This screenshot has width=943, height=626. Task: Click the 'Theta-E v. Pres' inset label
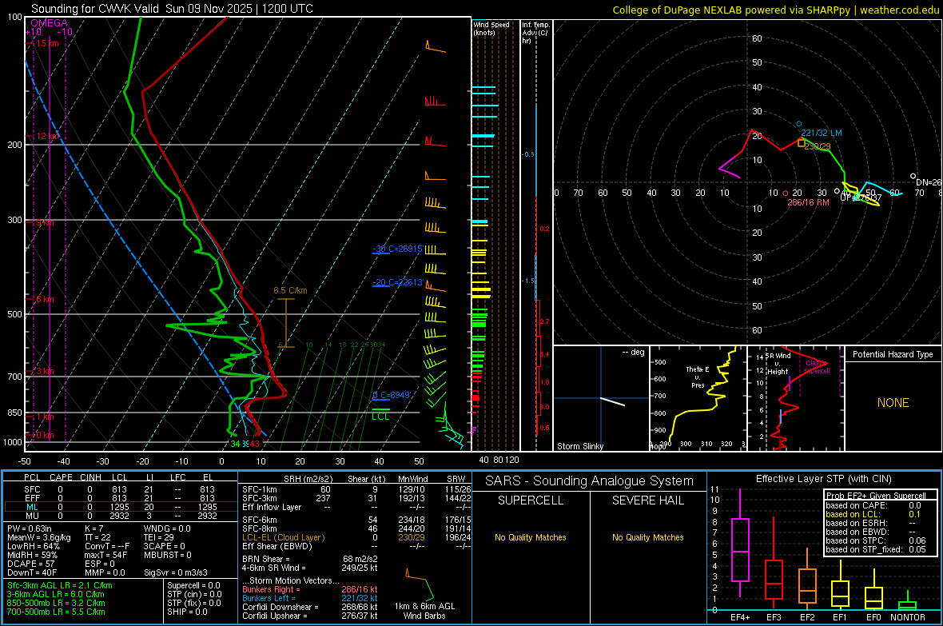coord(698,377)
